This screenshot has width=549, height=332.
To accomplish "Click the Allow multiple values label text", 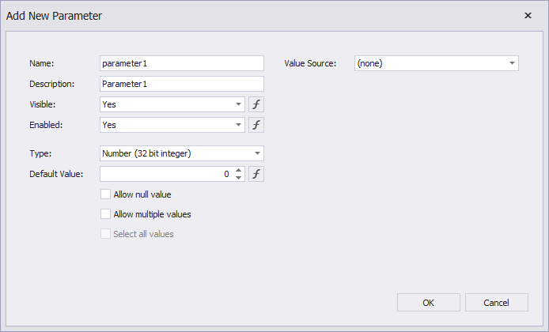I will click(x=152, y=214).
